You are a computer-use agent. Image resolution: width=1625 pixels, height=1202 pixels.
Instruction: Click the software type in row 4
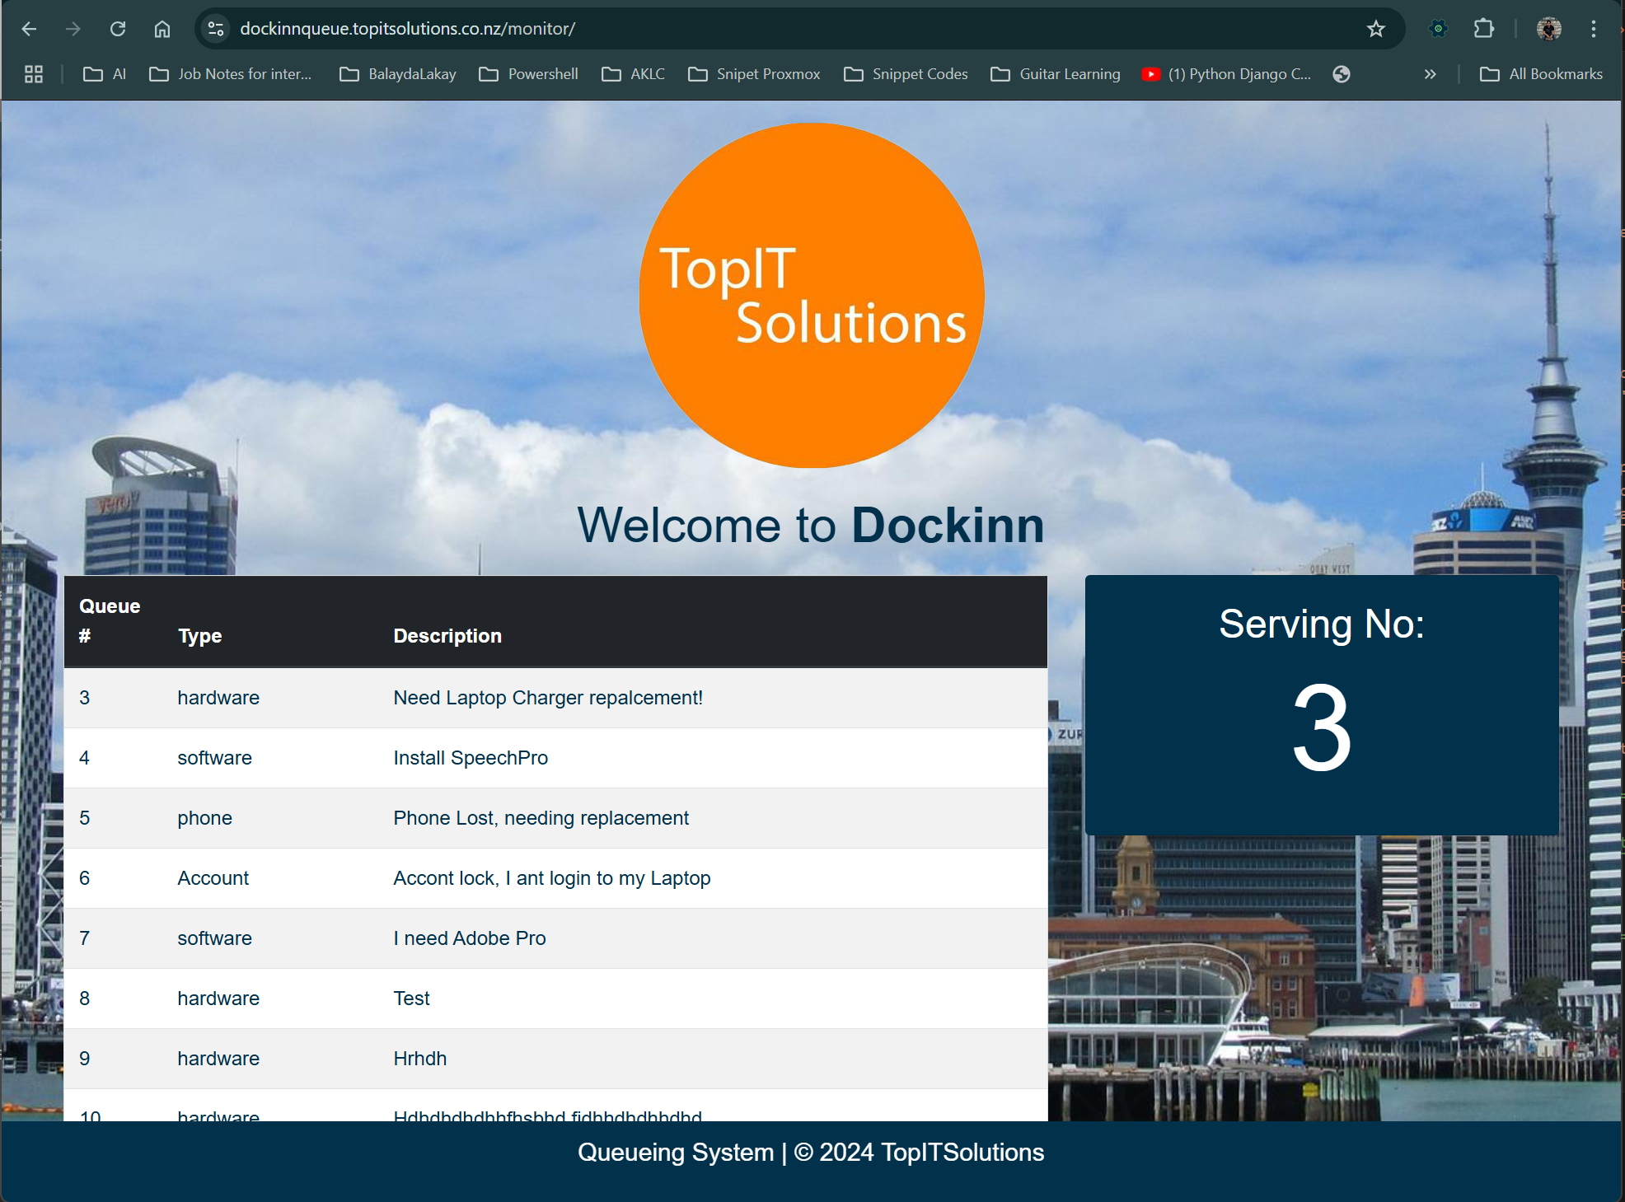(x=214, y=758)
